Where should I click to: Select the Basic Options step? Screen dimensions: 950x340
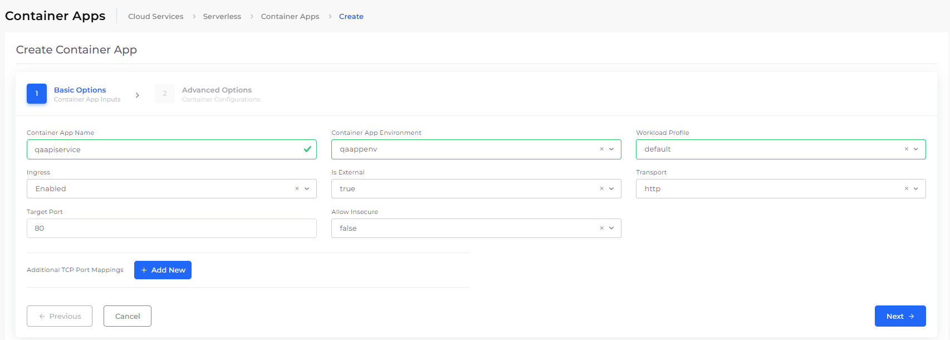click(80, 90)
